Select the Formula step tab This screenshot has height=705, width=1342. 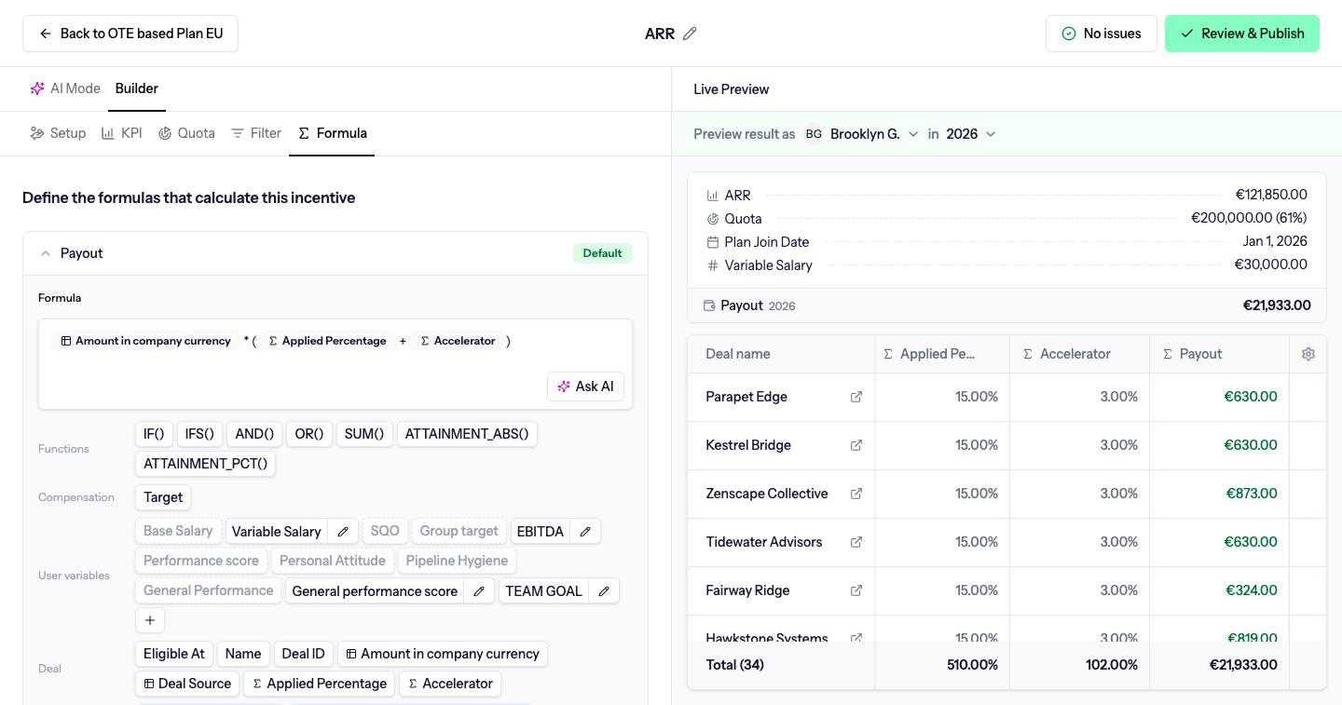point(332,133)
